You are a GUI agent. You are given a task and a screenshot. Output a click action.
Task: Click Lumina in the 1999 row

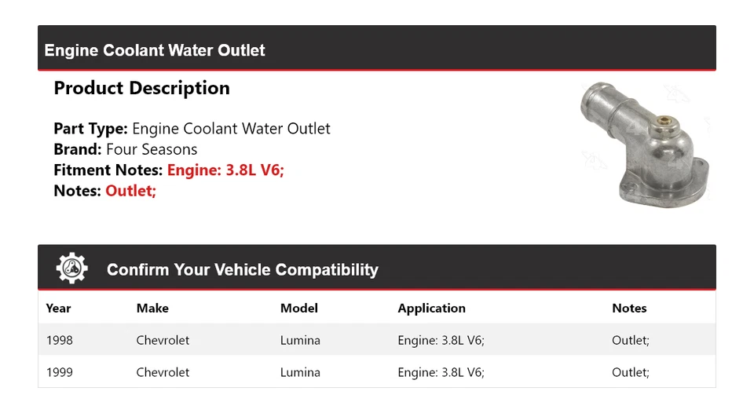(x=300, y=372)
